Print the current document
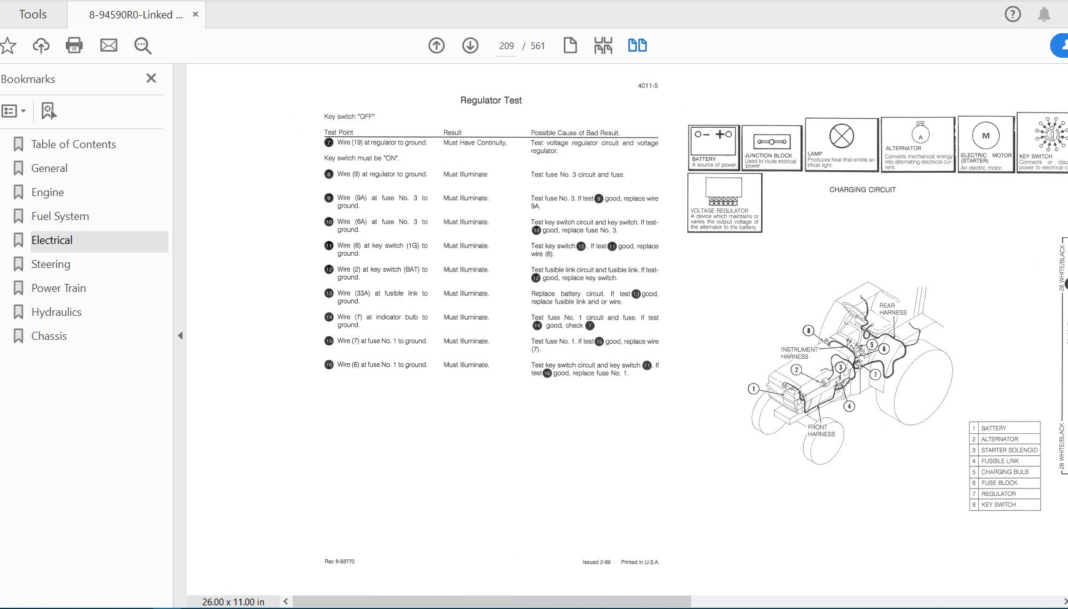The image size is (1068, 609). coord(74,45)
